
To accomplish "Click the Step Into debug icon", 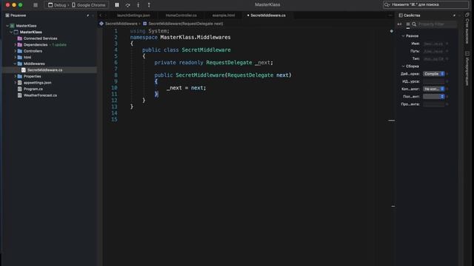I will 138,5.
